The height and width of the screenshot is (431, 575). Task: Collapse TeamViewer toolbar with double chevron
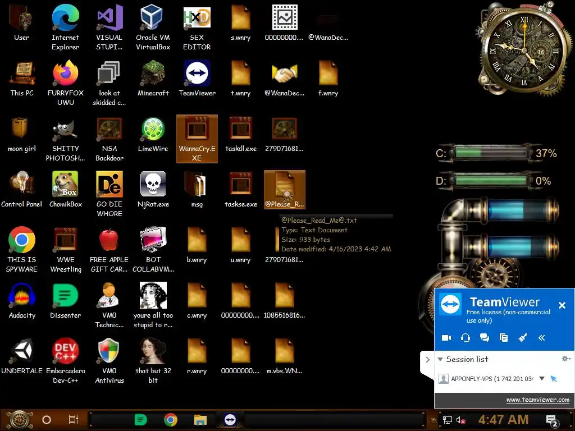click(542, 337)
